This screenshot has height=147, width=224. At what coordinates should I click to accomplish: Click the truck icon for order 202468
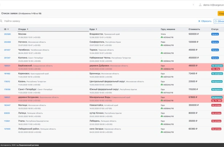pos(162,45)
